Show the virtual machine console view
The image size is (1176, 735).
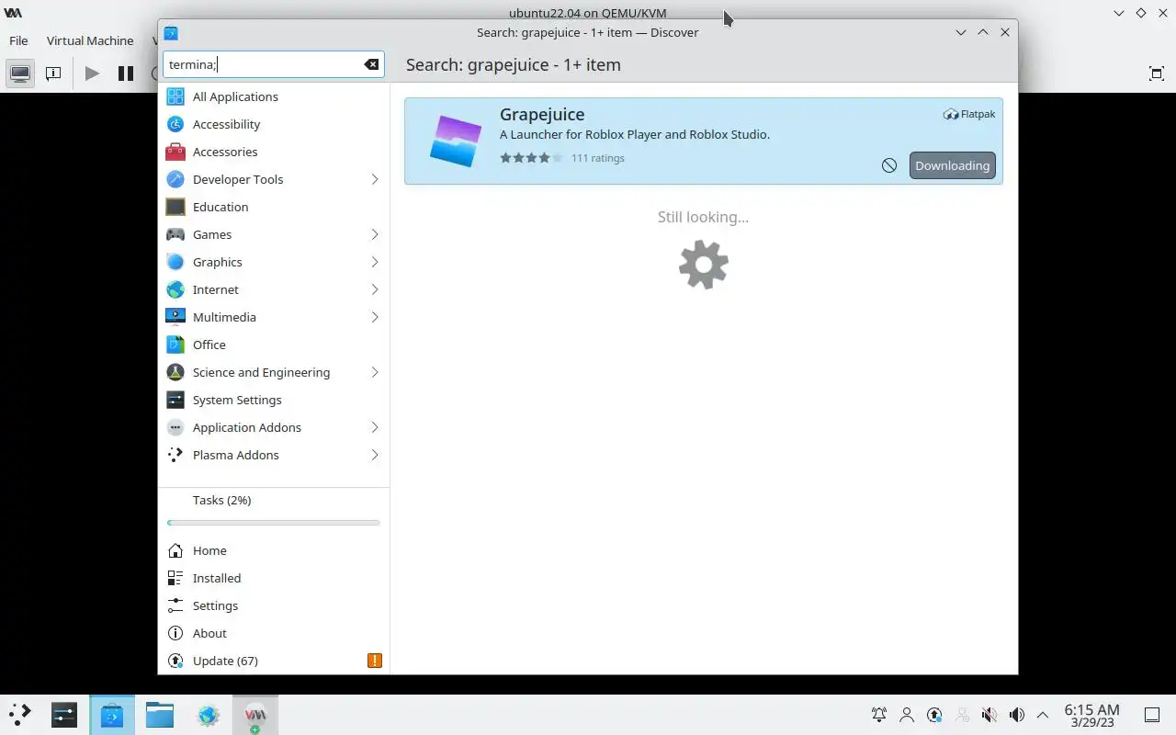(x=20, y=73)
